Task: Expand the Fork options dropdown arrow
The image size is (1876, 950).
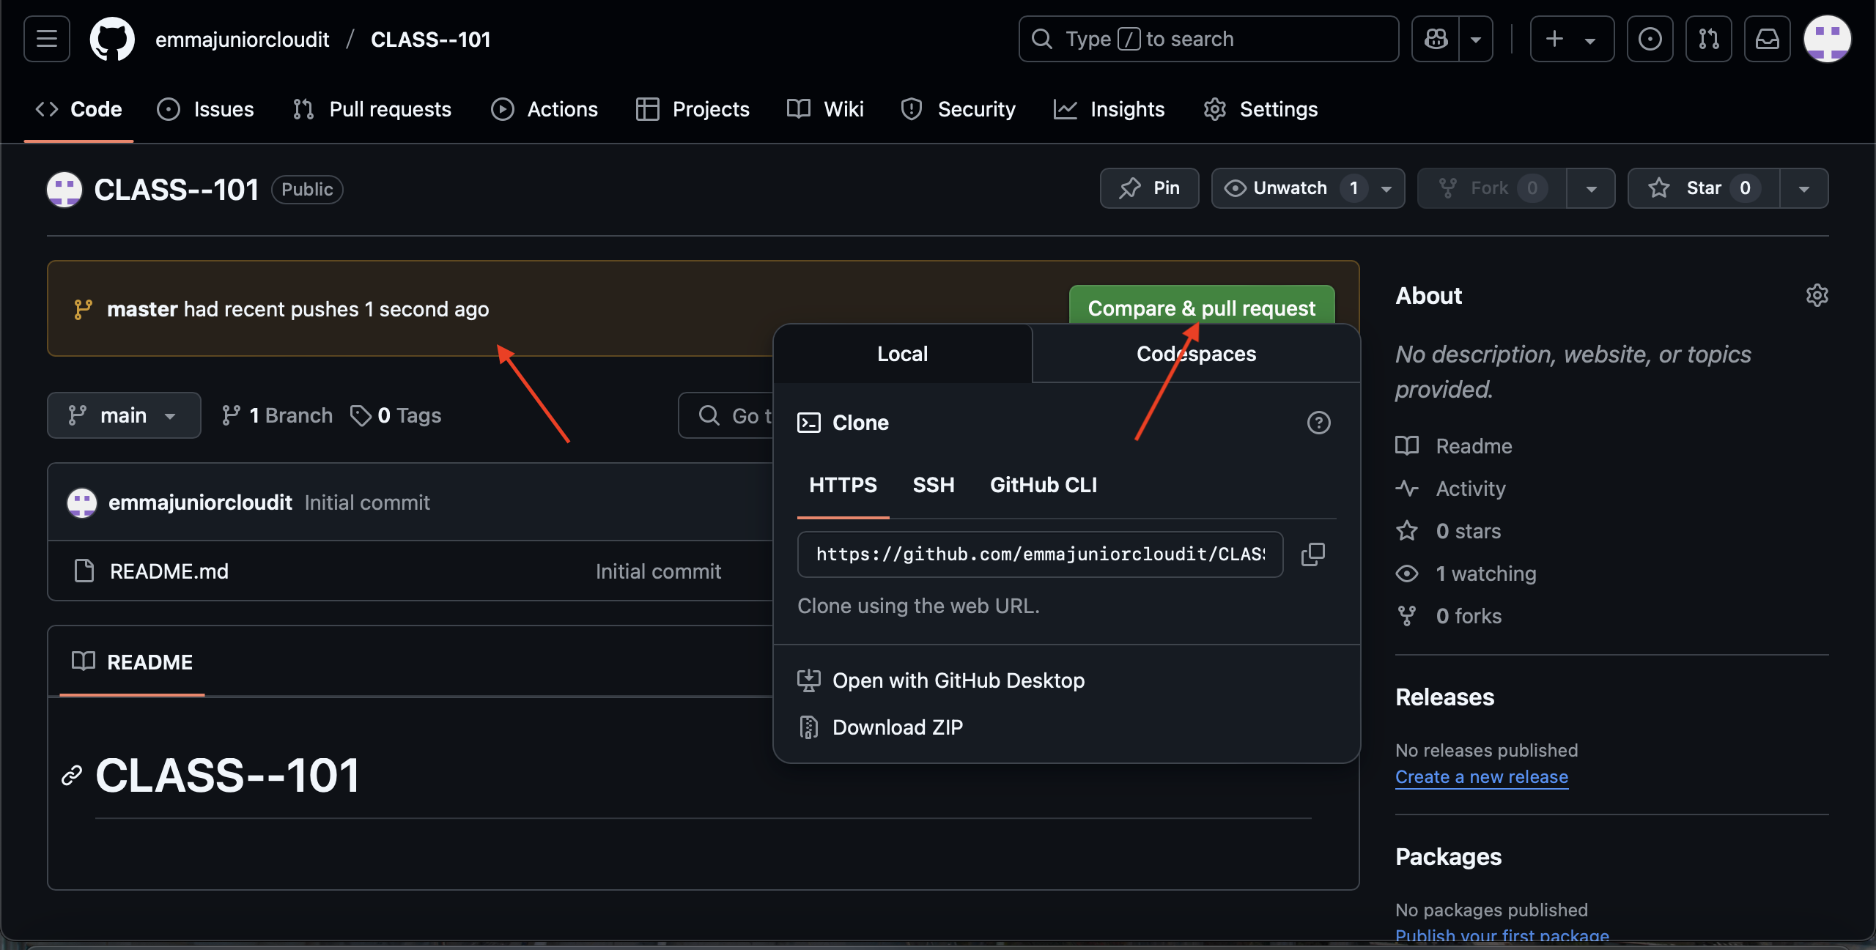Action: point(1591,188)
